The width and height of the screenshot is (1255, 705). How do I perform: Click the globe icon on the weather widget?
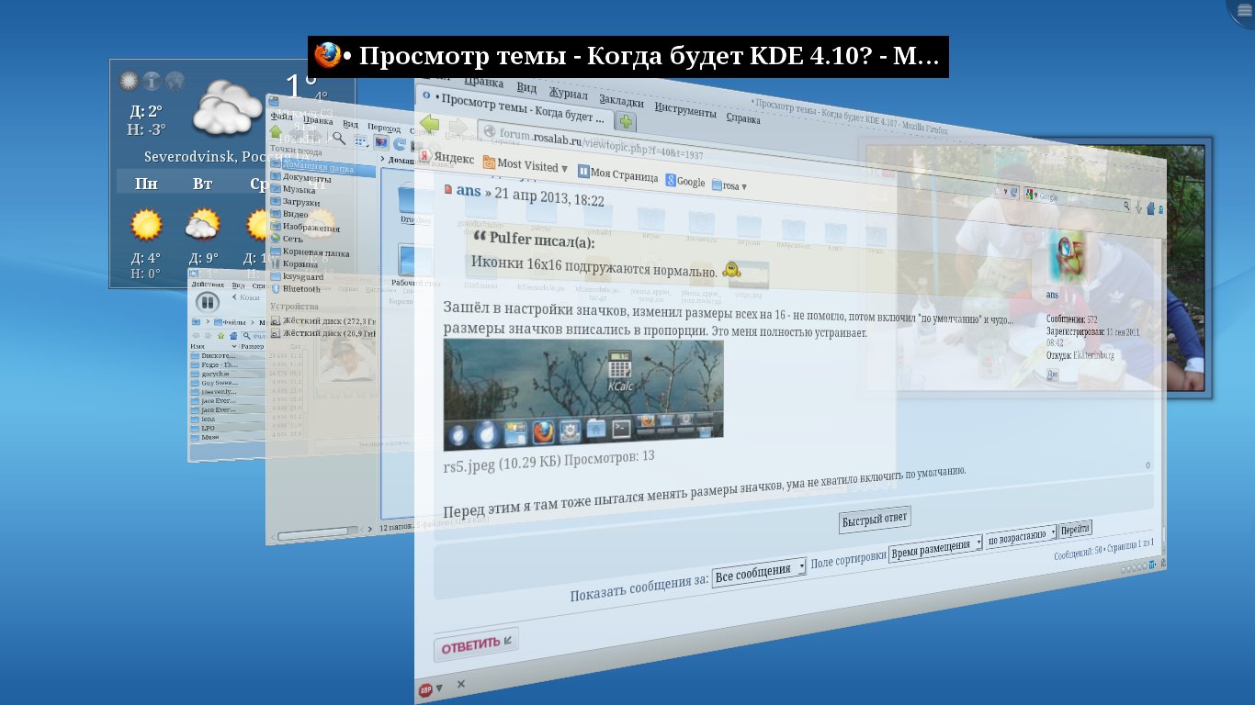tap(175, 81)
